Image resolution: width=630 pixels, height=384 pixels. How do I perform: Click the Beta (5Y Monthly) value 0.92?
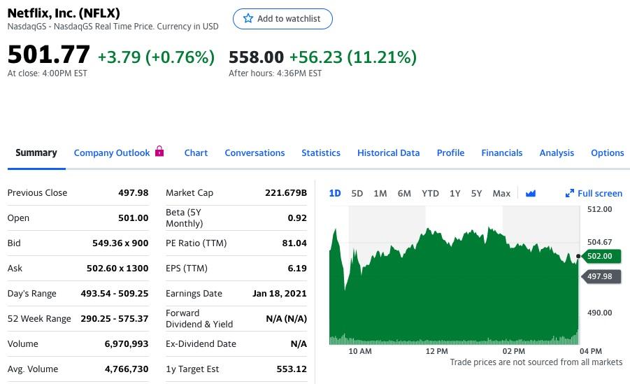297,218
